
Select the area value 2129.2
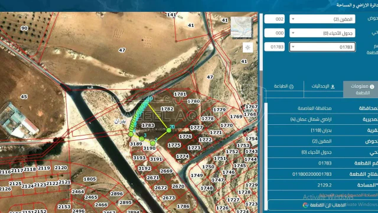pos(324,185)
